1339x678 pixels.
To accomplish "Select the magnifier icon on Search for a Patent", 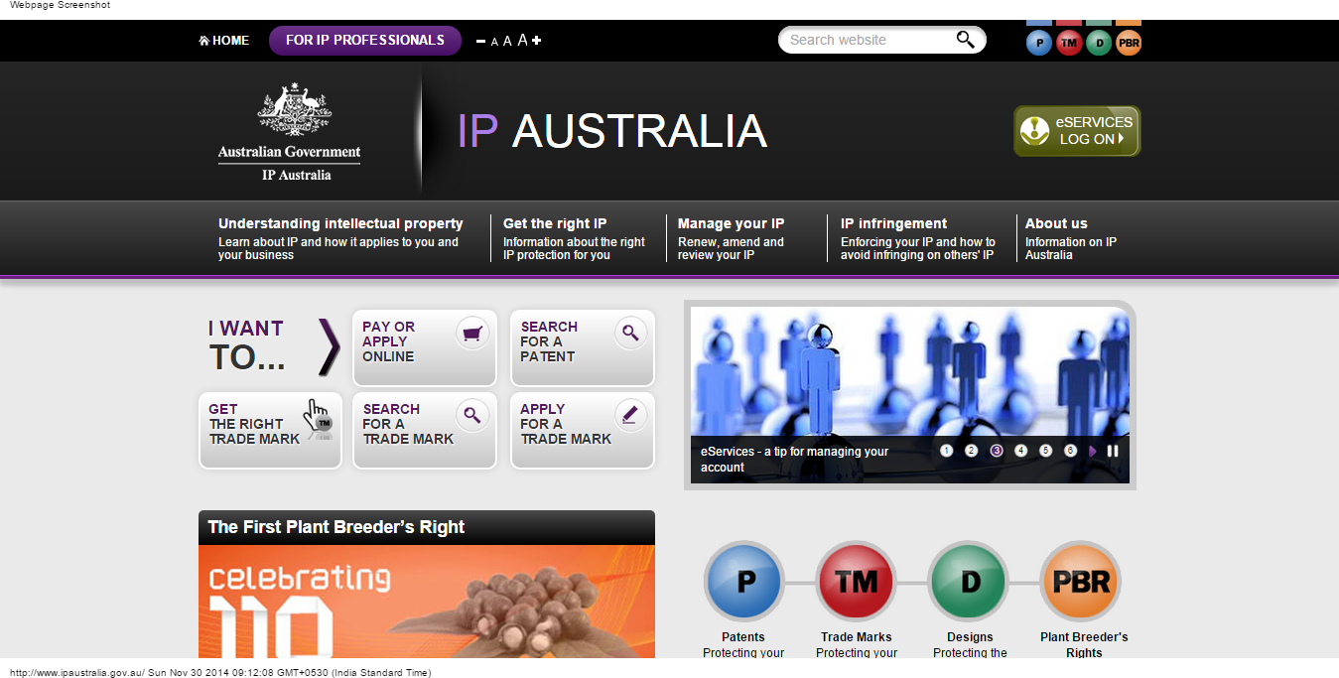I will point(630,333).
